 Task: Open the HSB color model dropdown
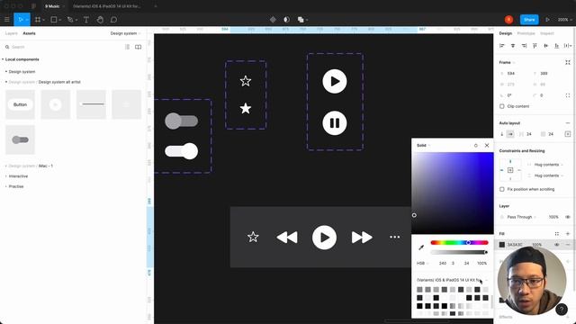[423, 264]
